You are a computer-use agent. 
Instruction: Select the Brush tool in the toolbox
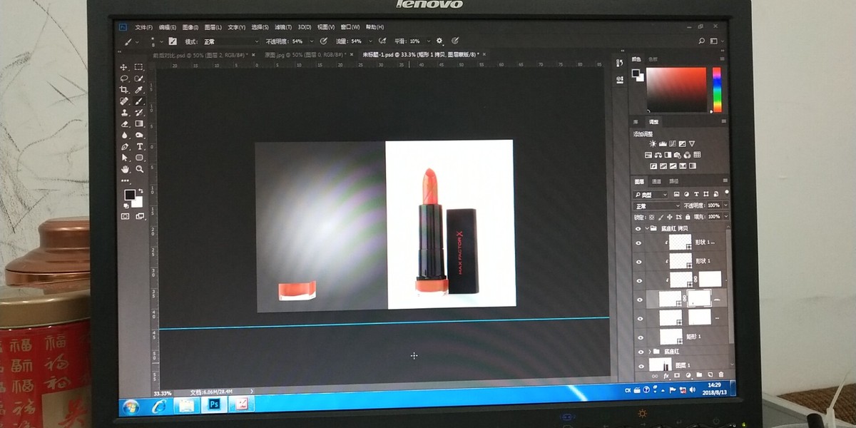click(139, 101)
